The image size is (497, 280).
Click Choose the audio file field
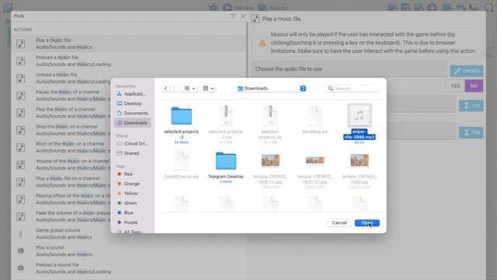[x=349, y=69]
